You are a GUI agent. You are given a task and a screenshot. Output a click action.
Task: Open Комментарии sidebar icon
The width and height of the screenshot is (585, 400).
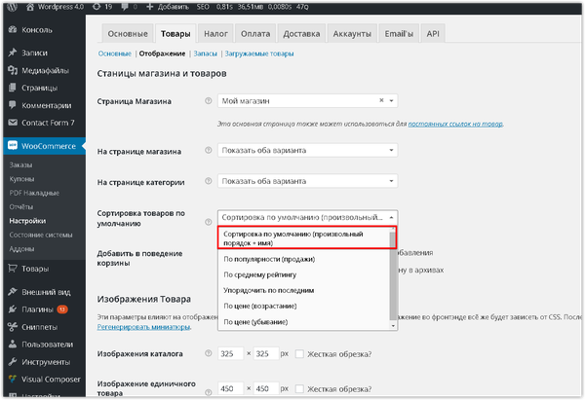click(13, 105)
